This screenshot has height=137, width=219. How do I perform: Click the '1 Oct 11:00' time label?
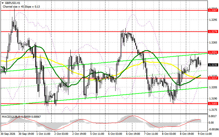click(x=43, y=134)
